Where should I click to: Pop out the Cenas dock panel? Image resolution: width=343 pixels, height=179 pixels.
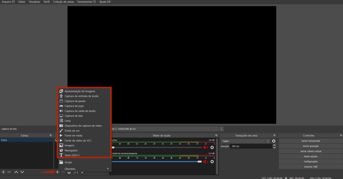(x=51, y=135)
